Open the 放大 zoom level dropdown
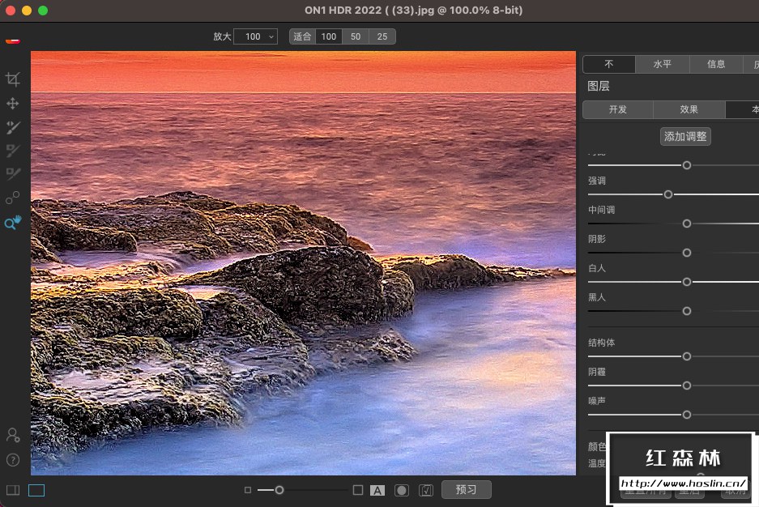759x507 pixels. [254, 36]
